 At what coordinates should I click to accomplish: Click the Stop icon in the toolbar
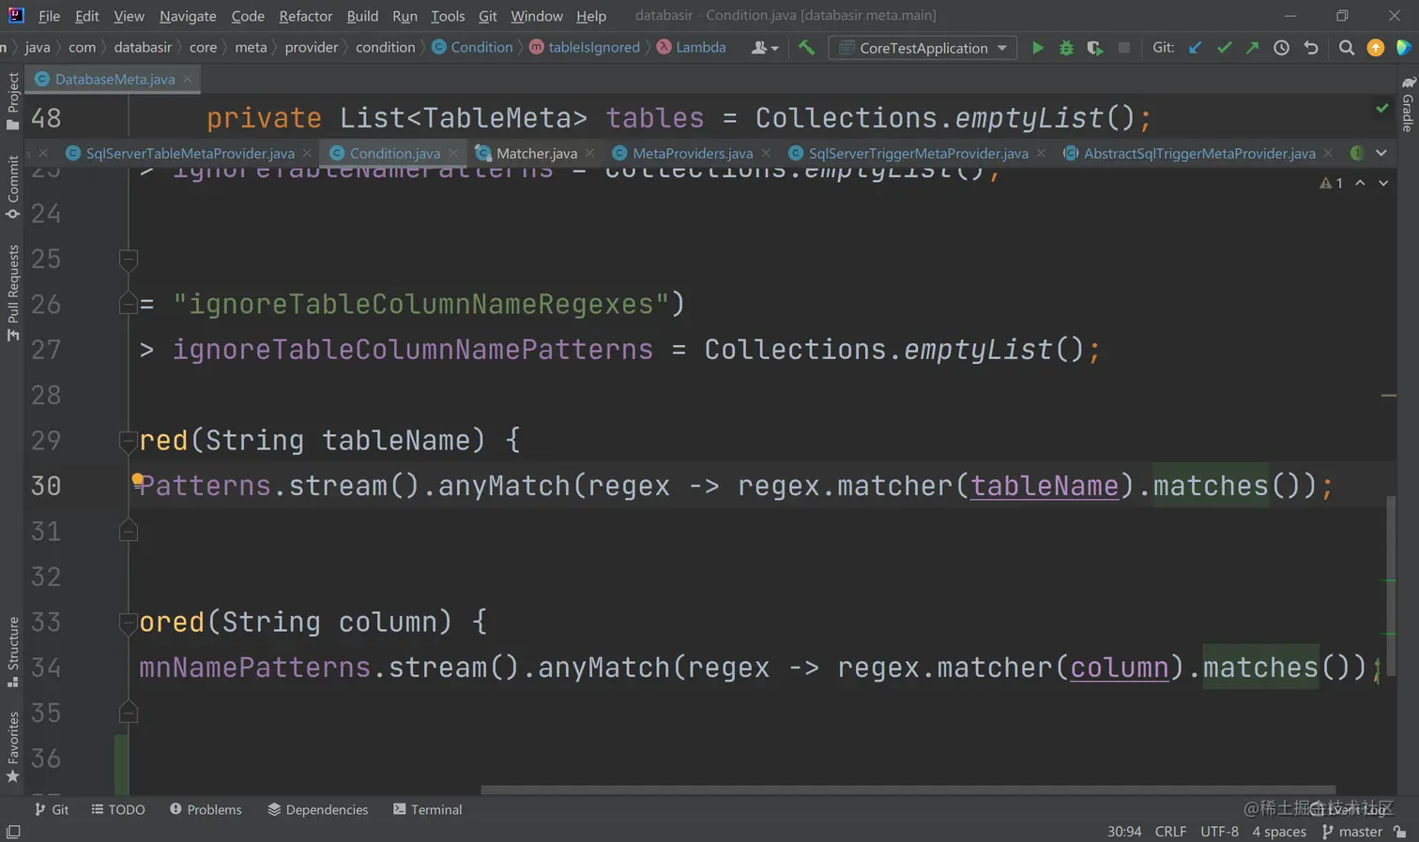(x=1123, y=48)
